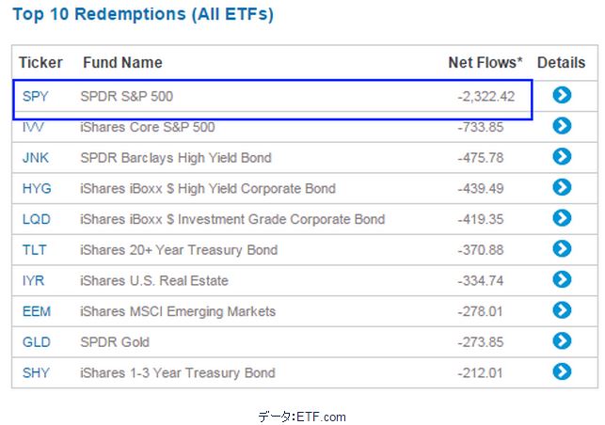Screen dimensions: 605x425
Task: Click the LQD ticker link
Action: point(37,219)
